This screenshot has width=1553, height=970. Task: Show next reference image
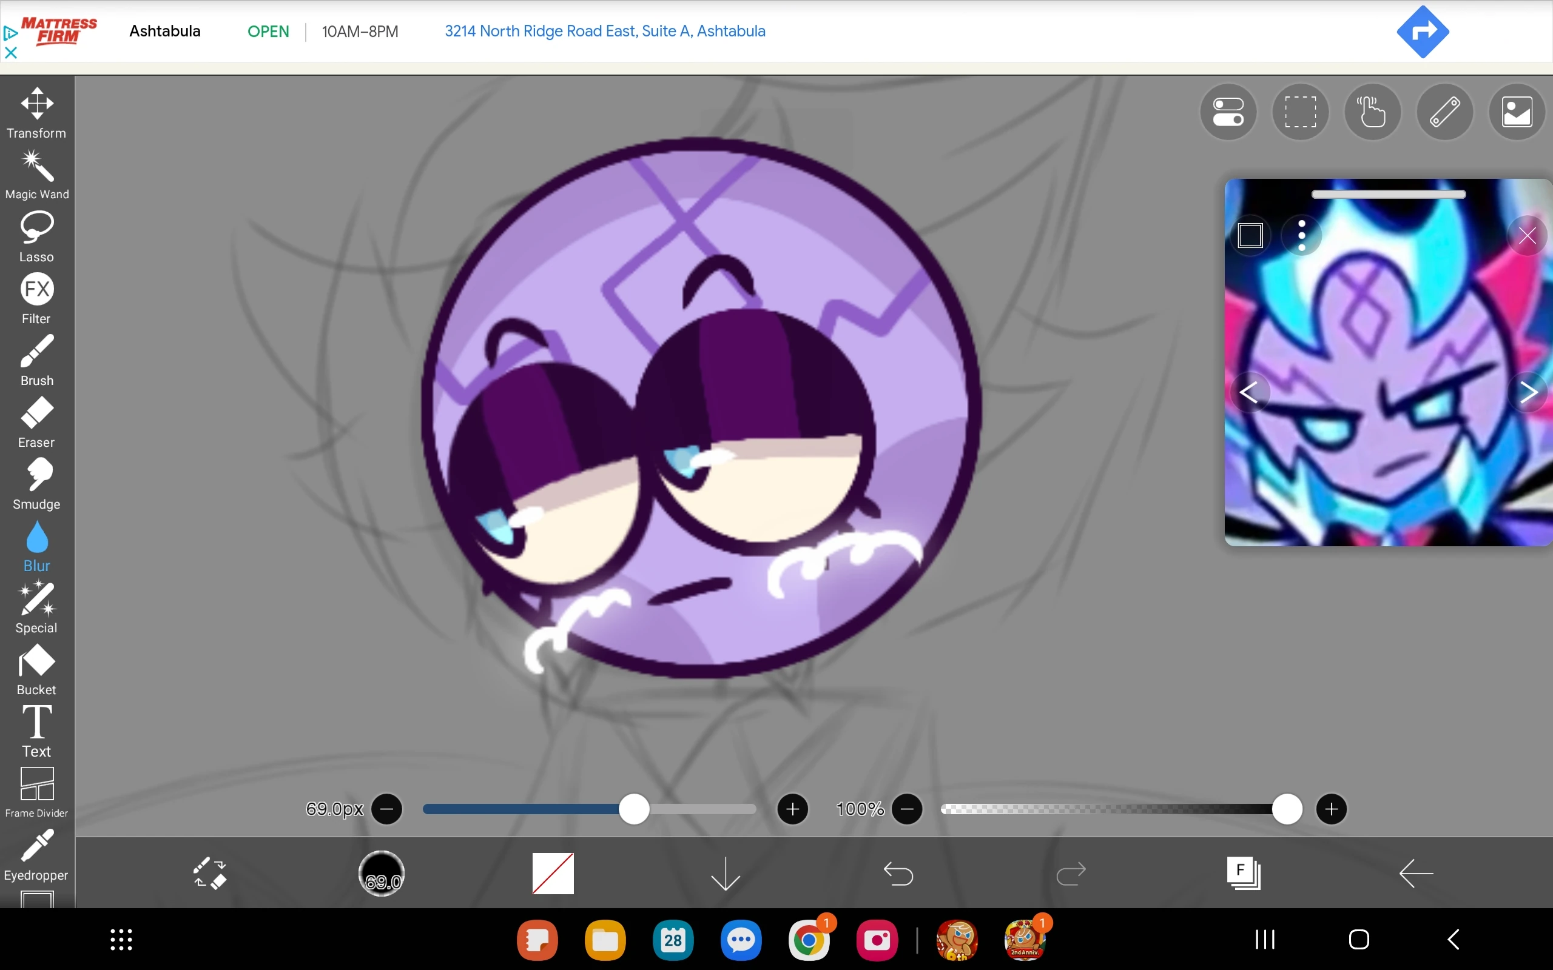[x=1529, y=392]
